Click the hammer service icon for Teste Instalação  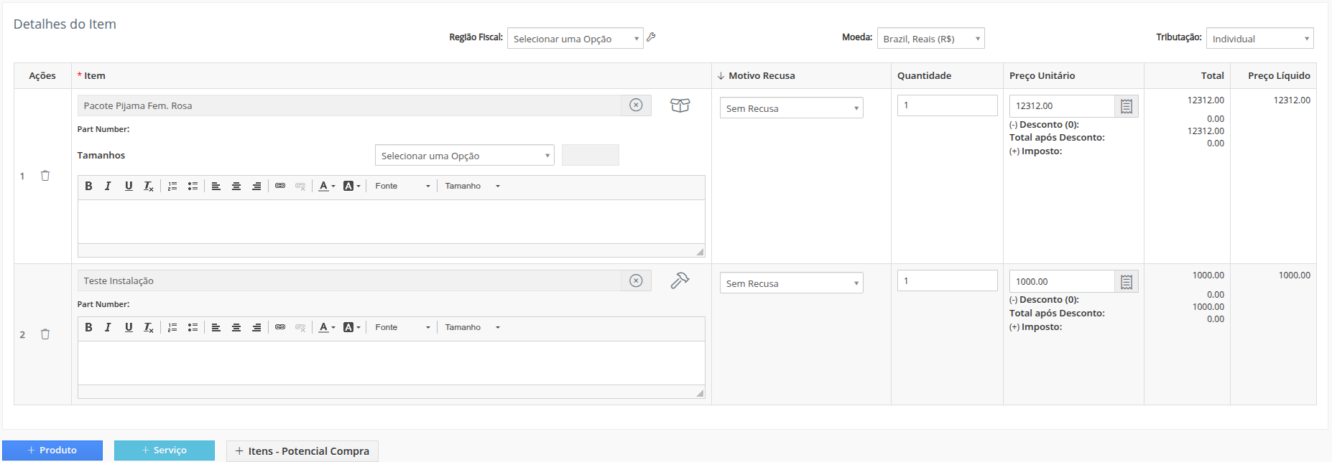pos(680,280)
